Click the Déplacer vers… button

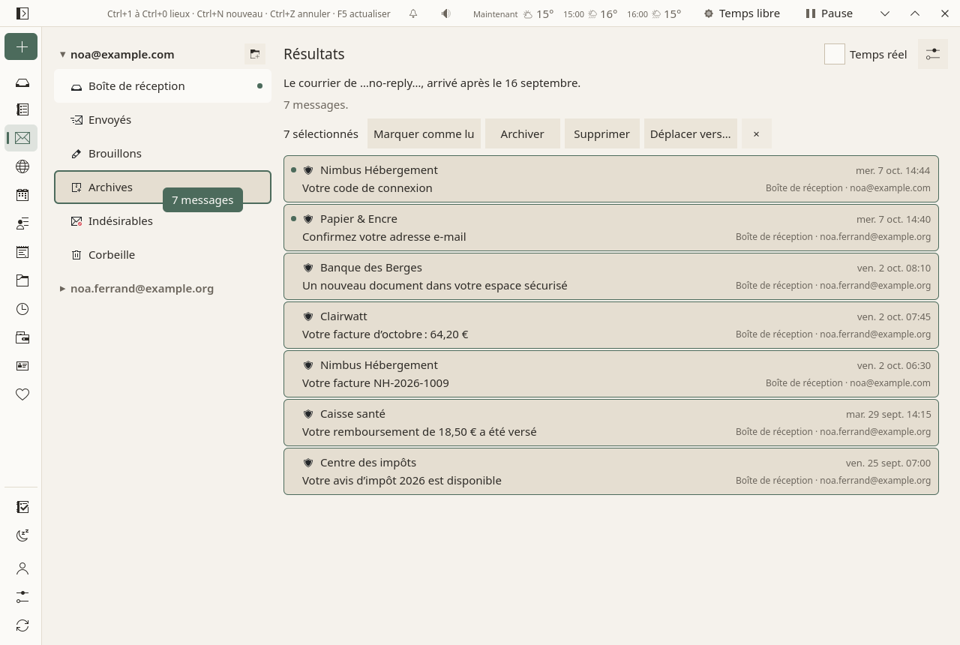(691, 133)
